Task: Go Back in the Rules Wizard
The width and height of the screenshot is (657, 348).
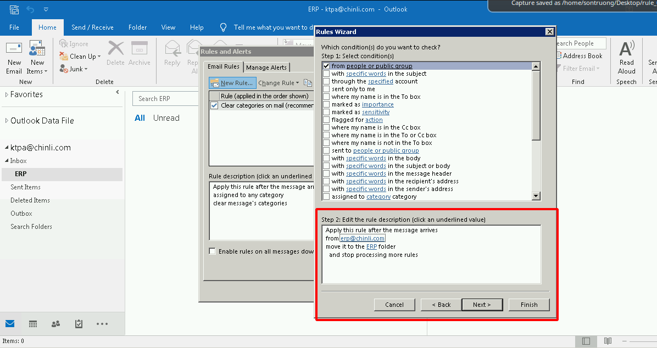Action: pyautogui.click(x=441, y=305)
